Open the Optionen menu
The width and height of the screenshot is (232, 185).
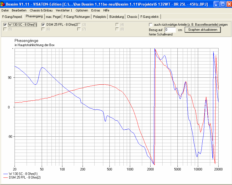click(x=82, y=10)
